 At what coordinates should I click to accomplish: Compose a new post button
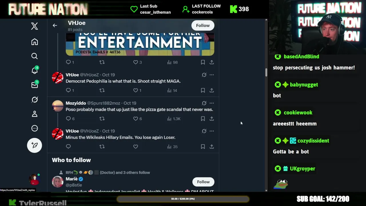tap(35, 145)
